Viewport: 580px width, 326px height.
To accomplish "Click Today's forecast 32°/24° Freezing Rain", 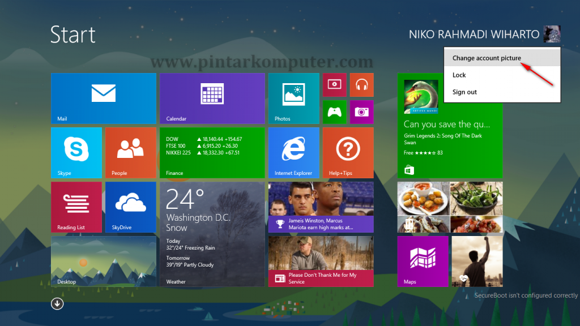I will click(190, 244).
